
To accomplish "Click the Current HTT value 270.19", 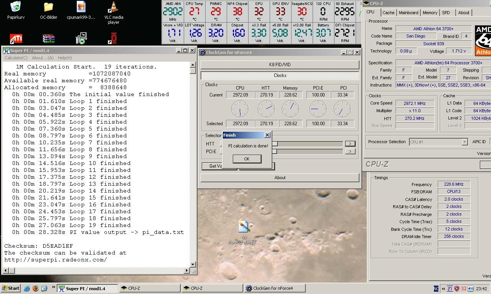I will tap(267, 95).
